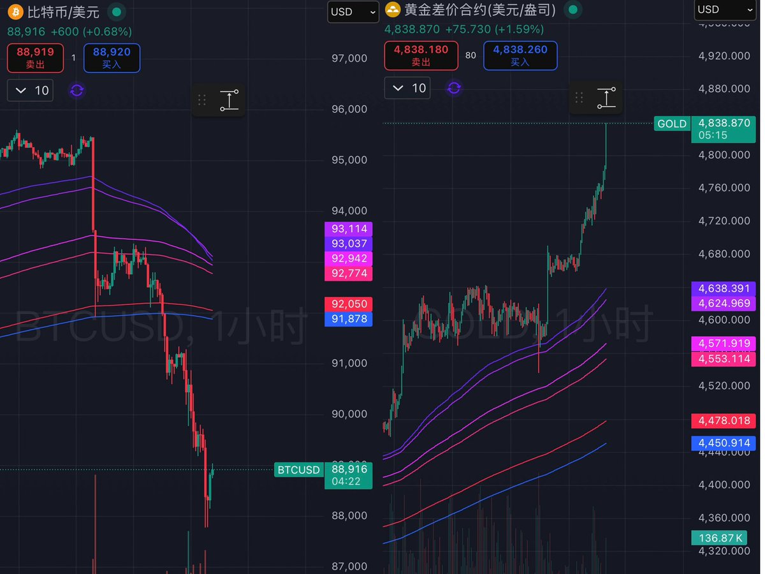The height and width of the screenshot is (574, 765).
Task: Click the 4,838.180 卖出 sell button
Action: [x=421, y=55]
